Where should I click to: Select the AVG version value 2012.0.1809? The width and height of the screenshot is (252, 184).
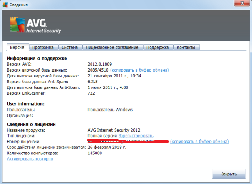100,64
